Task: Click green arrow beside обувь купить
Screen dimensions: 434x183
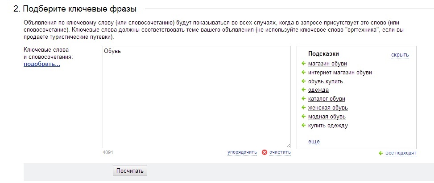Action: coord(303,81)
